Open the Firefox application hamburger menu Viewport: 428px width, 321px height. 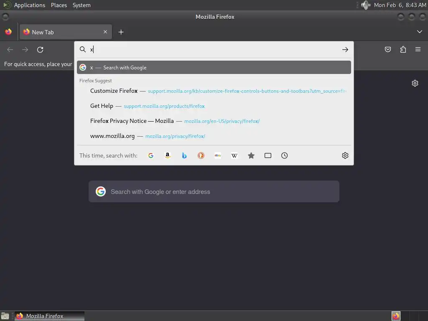pos(418,49)
